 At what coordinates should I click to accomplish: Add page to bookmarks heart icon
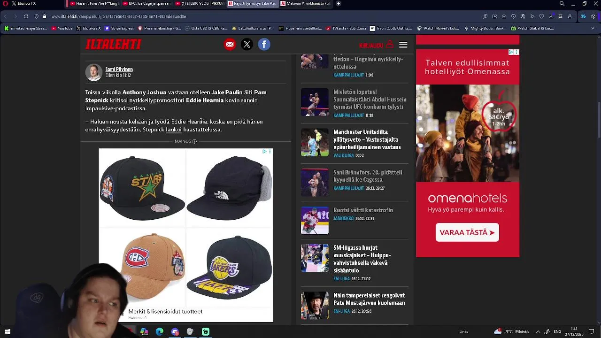pos(541,16)
